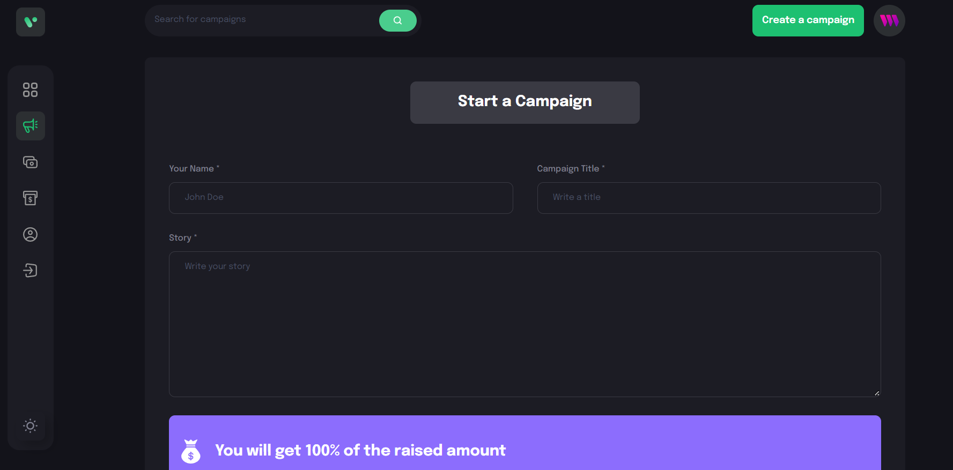Click the Campaign Title label
Viewport: 953px width, 470px height.
point(568,168)
